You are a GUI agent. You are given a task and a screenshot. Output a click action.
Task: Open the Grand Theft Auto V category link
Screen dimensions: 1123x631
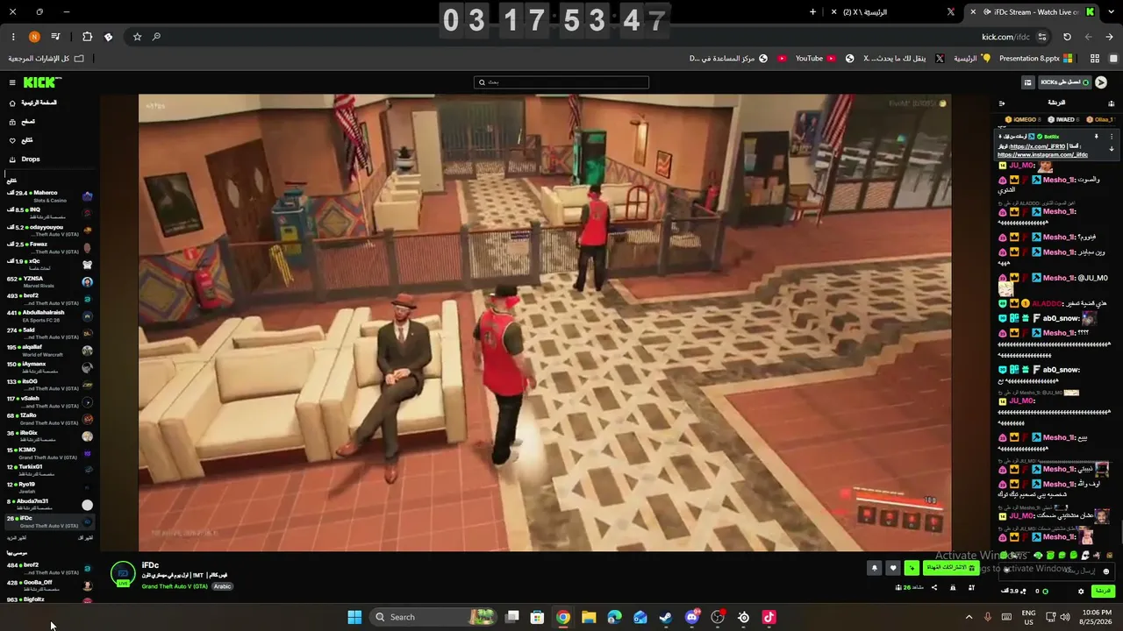tap(175, 586)
